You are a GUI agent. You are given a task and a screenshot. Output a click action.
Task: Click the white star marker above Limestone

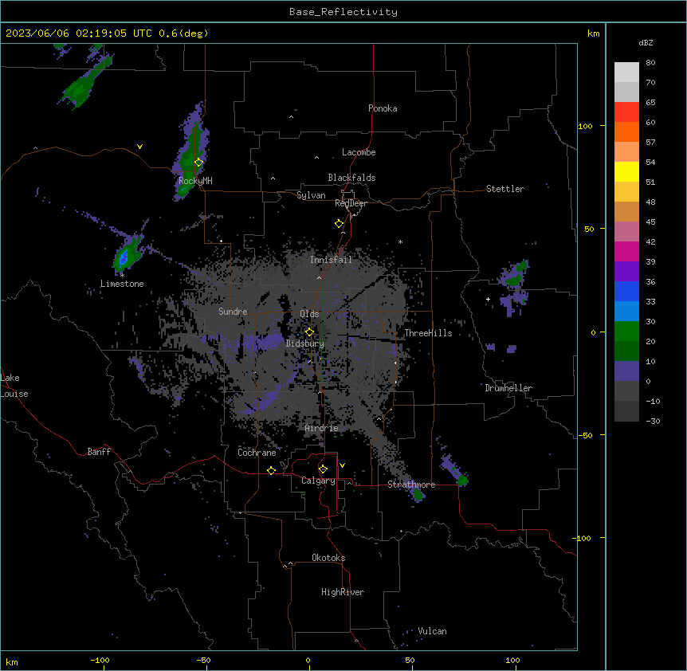point(122,275)
